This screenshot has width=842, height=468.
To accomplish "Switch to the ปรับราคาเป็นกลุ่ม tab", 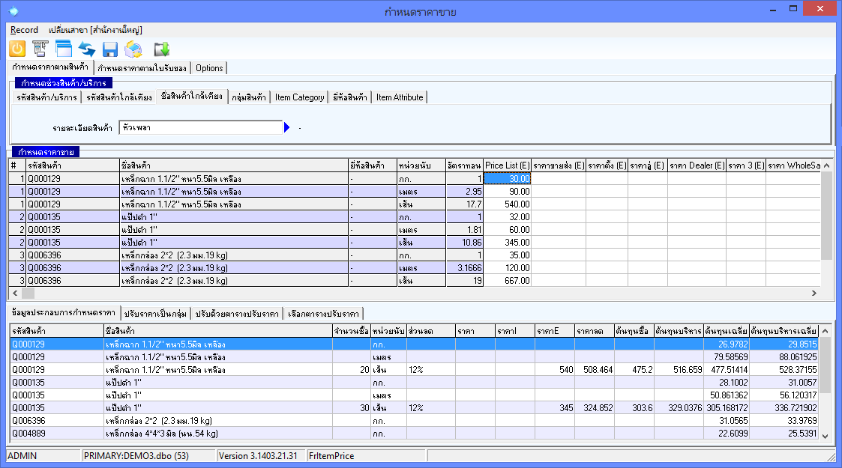I will point(155,313).
